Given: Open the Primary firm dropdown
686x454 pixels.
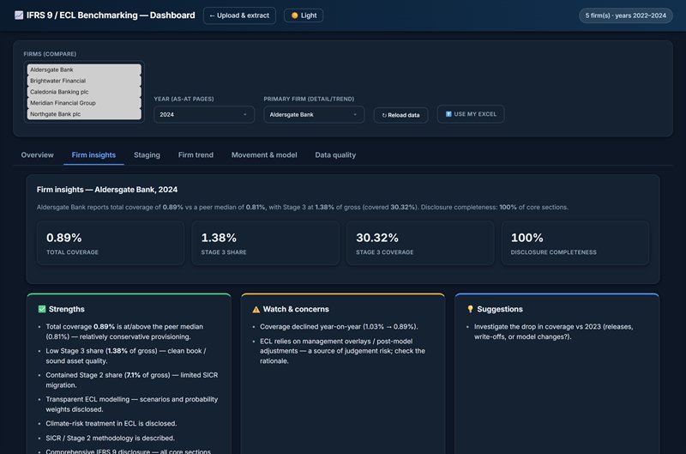Looking at the screenshot, I should [x=314, y=115].
